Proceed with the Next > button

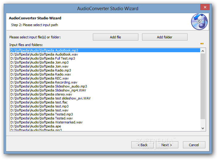point(167,145)
